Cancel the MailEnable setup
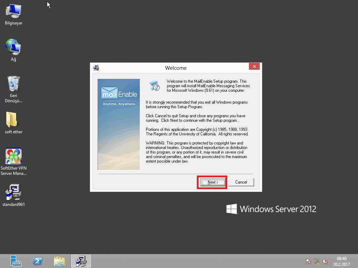This screenshot has width=358, height=268. [241, 182]
